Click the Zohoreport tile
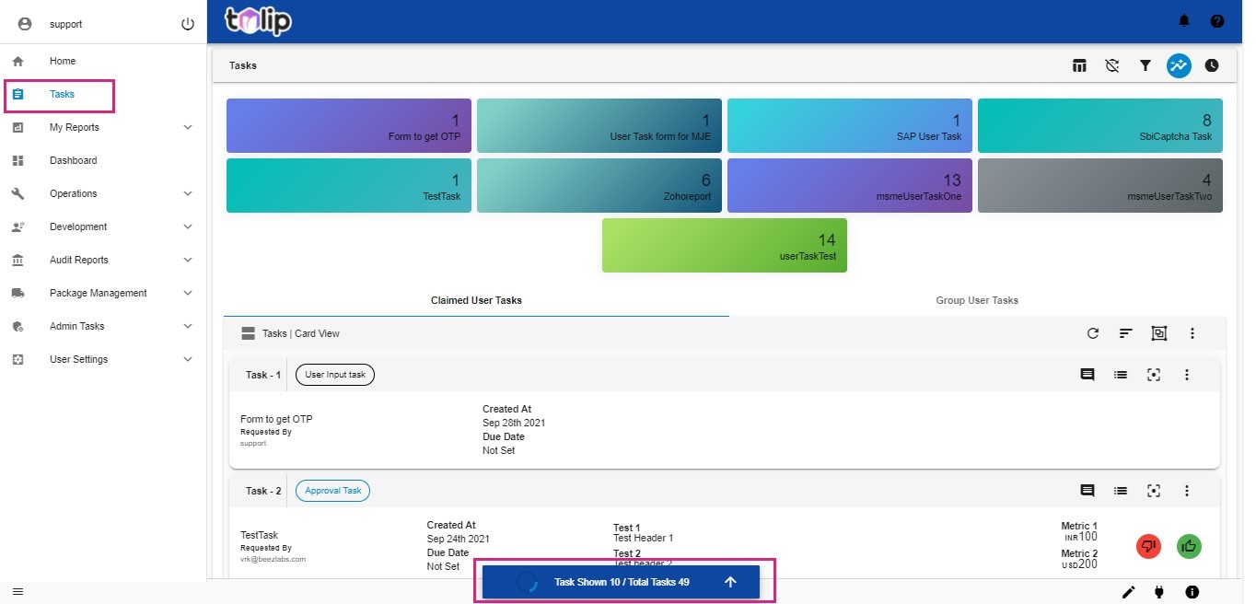1256x604 pixels. point(599,185)
